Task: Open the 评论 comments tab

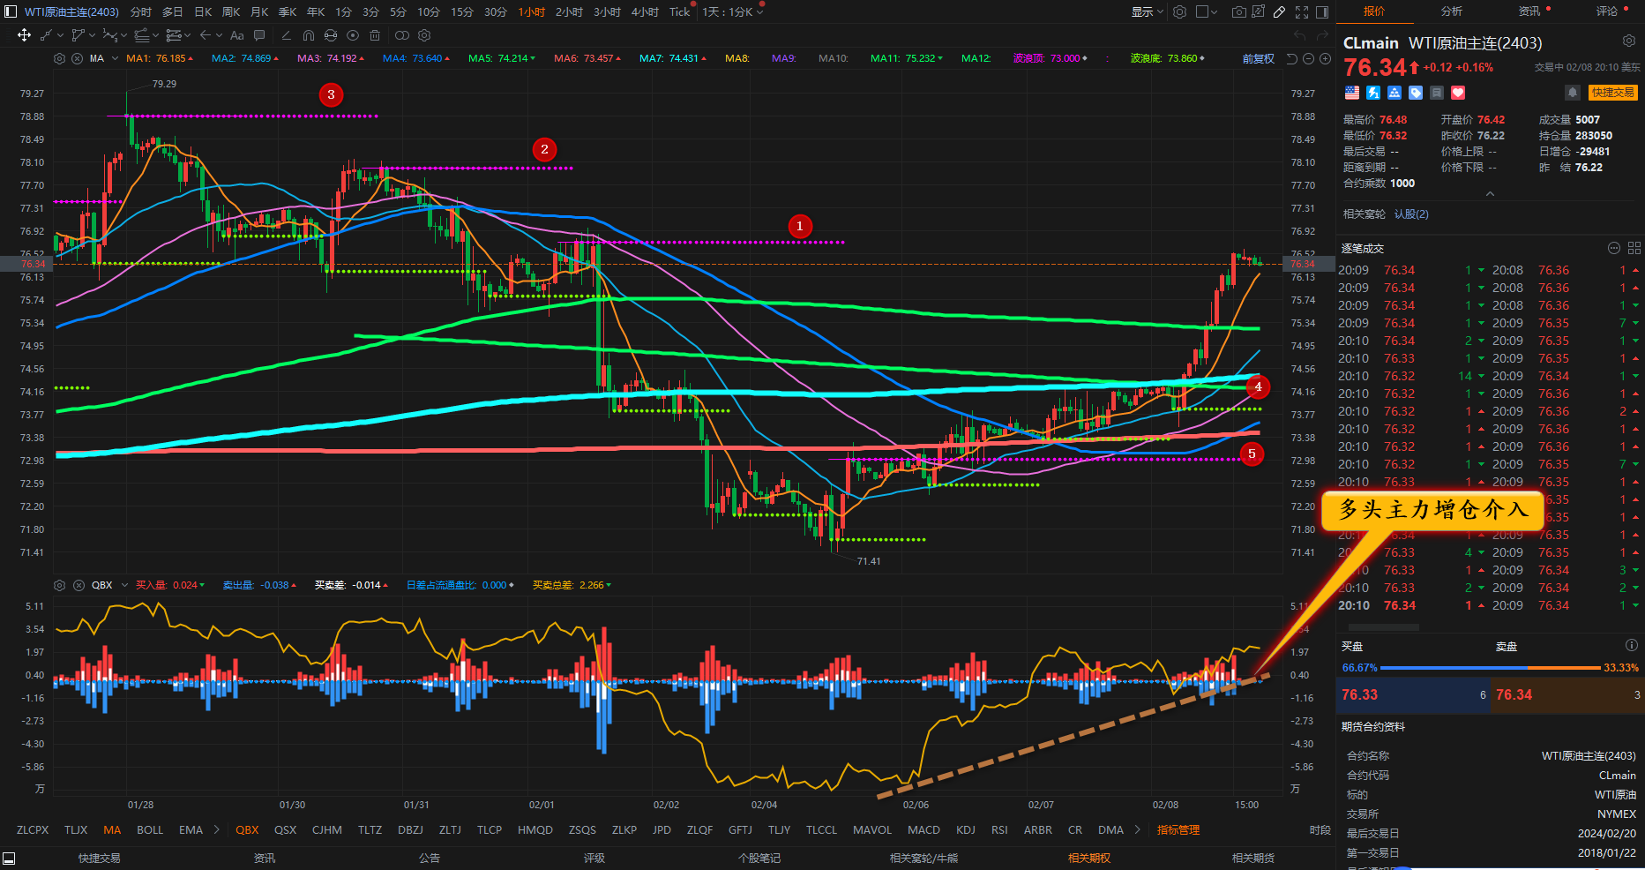Action: pos(1607,11)
